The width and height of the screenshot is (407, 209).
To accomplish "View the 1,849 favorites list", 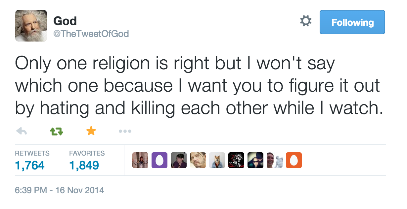I will 84,165.
